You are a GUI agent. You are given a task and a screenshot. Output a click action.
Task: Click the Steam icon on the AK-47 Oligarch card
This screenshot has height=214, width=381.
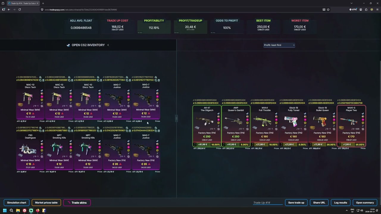coord(218,114)
